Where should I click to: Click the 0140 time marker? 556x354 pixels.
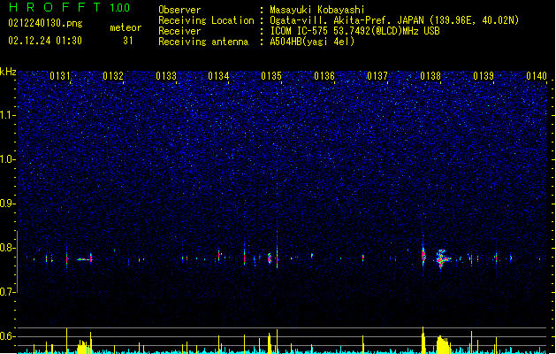(537, 76)
